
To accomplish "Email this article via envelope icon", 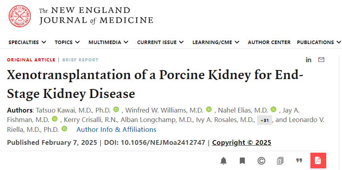I will point(321,60).
